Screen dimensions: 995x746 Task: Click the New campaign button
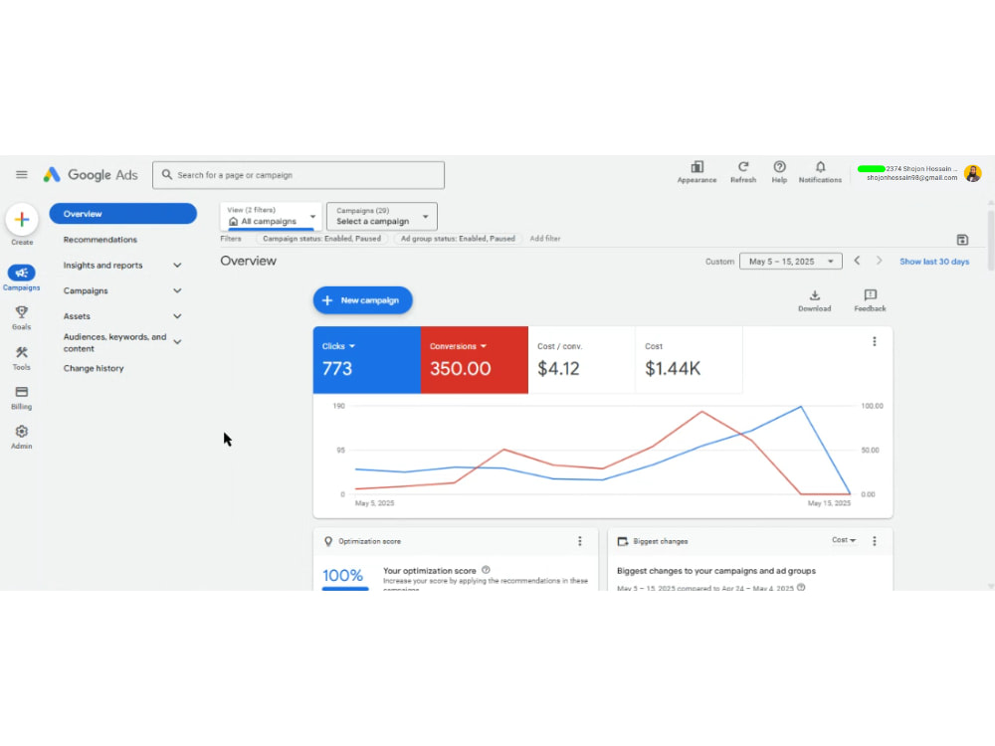pos(362,300)
